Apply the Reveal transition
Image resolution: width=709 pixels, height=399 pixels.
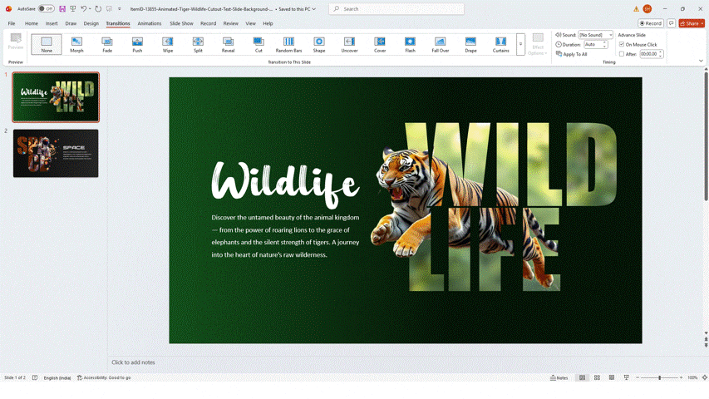pos(229,44)
